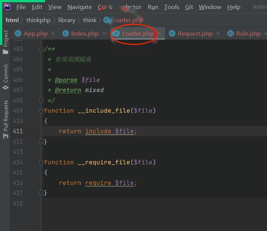Open the File menu

(x=21, y=7)
